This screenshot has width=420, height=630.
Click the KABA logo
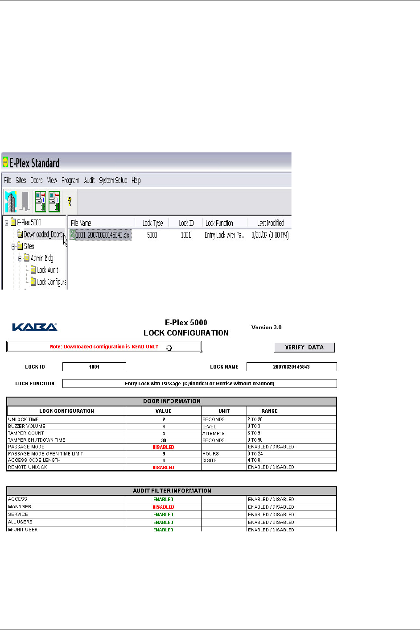(x=35, y=327)
